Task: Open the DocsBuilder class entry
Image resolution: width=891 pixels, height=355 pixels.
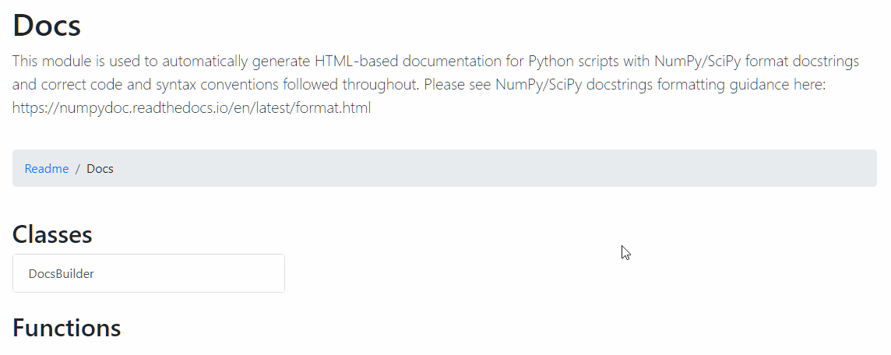Action: [x=62, y=274]
